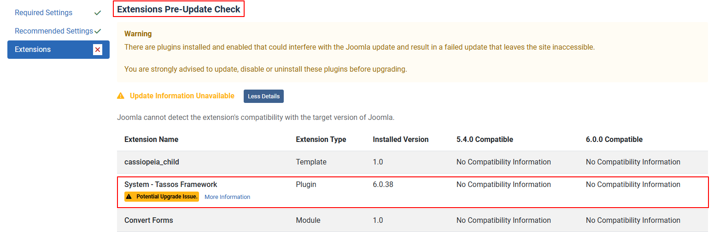Viewport: 714px width, 232px height.
Task: Click the warning triangle beside Update Information Unavailable
Action: click(121, 96)
